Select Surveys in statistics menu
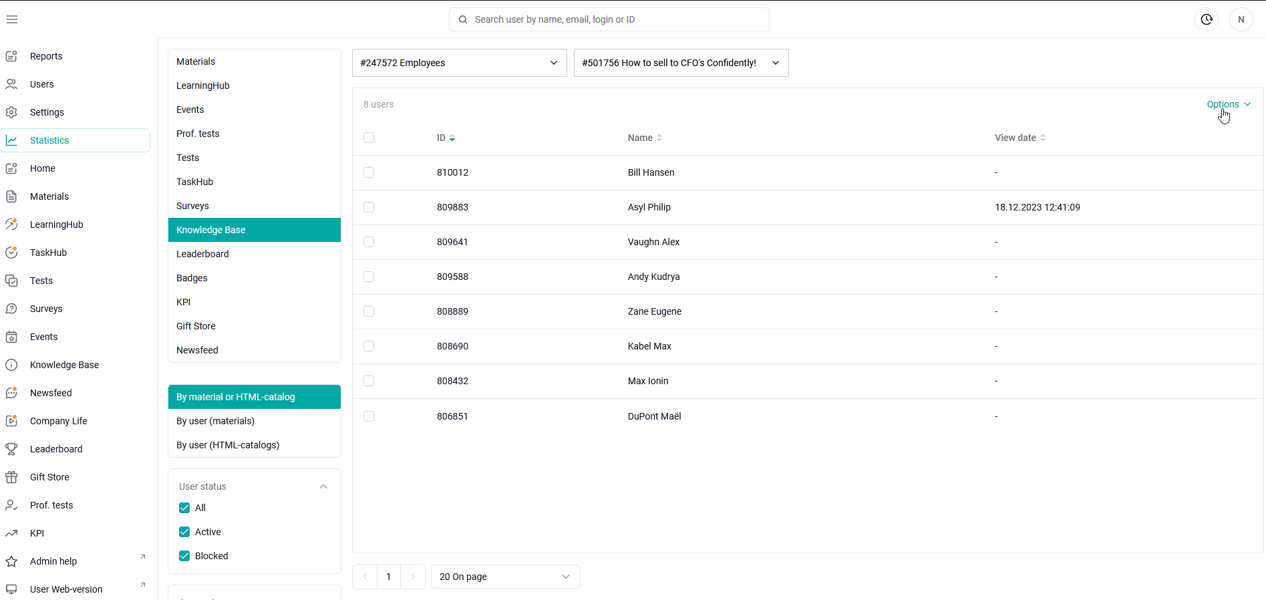Screen dimensions: 1266x600 tap(255, 206)
